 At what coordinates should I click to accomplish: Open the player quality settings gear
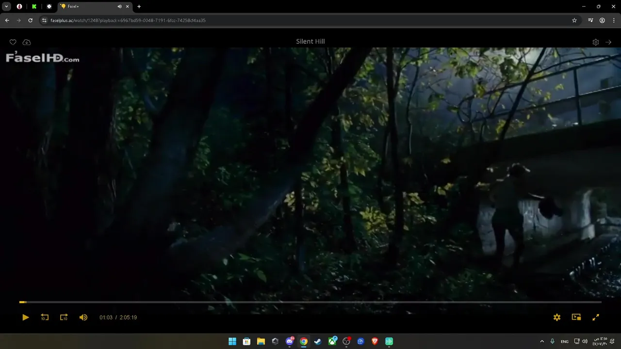click(557, 317)
